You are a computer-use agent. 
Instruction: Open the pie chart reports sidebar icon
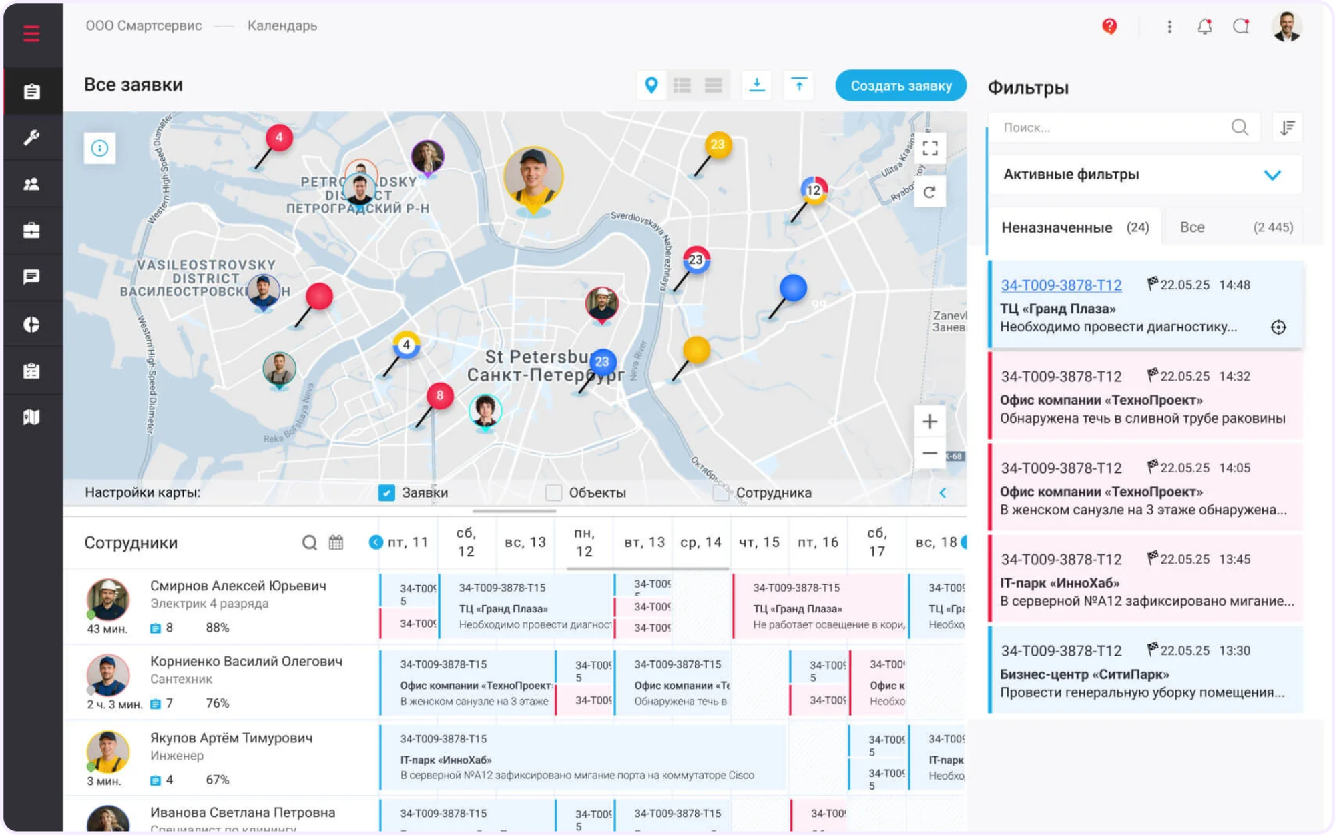coord(31,324)
